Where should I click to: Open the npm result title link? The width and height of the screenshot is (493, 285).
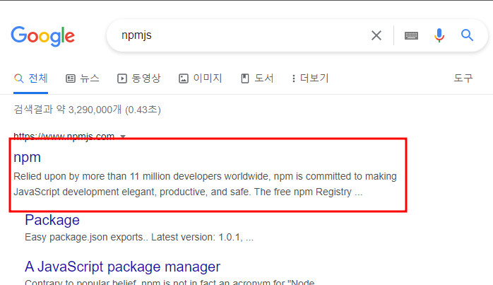(x=27, y=157)
